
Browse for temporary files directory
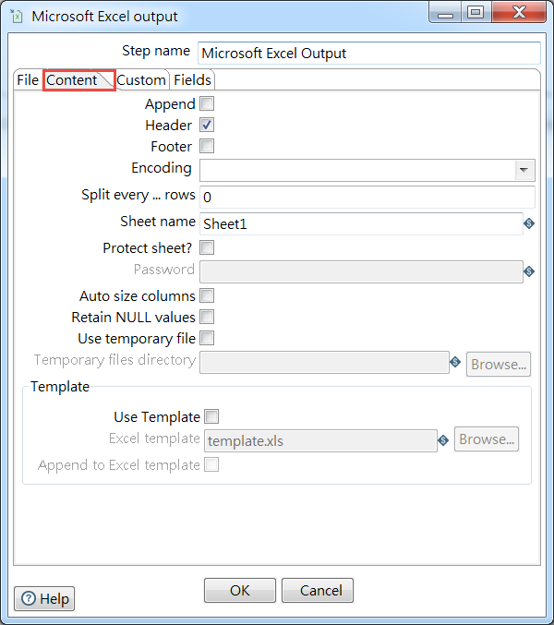[x=499, y=365]
